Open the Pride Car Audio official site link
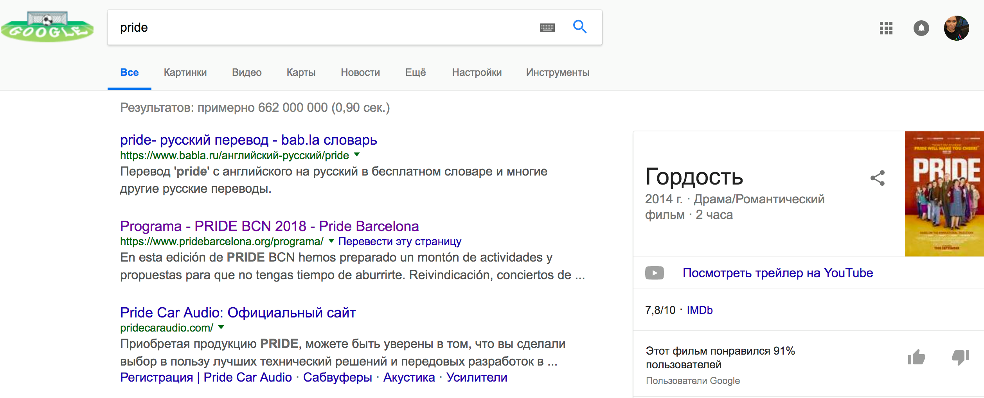The width and height of the screenshot is (984, 398). [x=237, y=312]
